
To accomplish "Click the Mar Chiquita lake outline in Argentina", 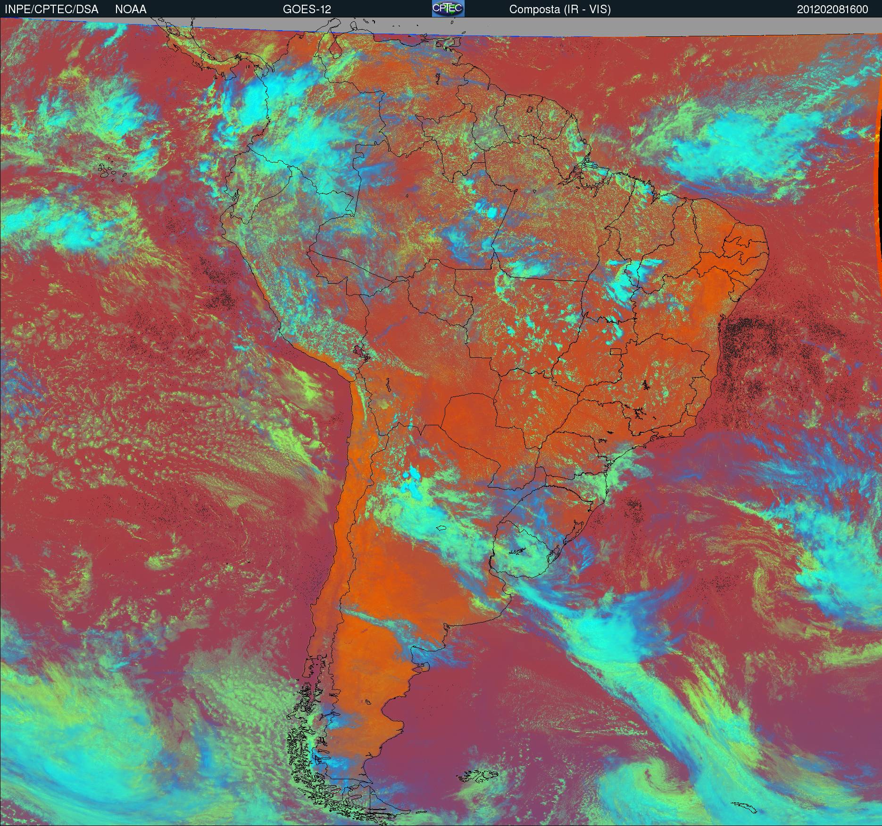I will click(441, 528).
